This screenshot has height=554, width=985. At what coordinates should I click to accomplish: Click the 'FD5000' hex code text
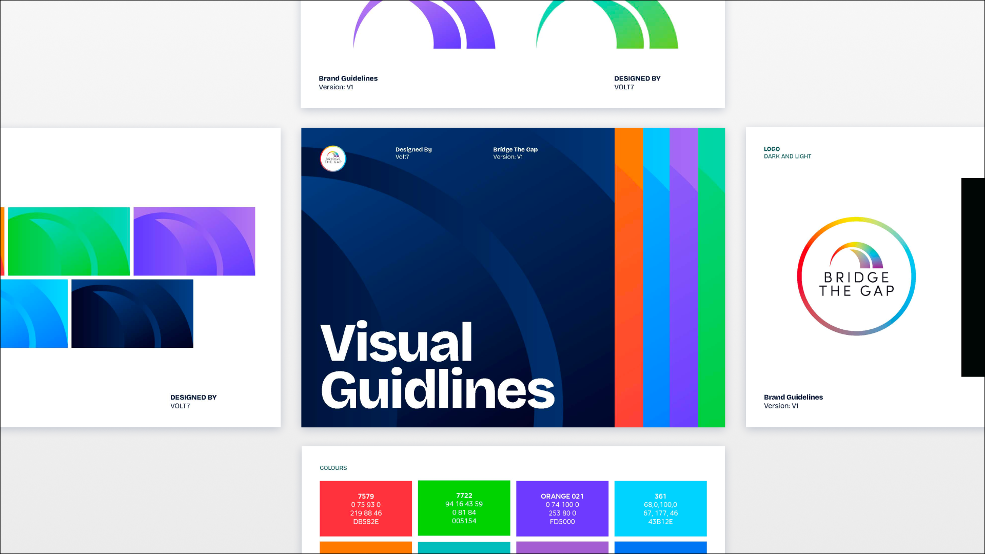[x=562, y=522]
